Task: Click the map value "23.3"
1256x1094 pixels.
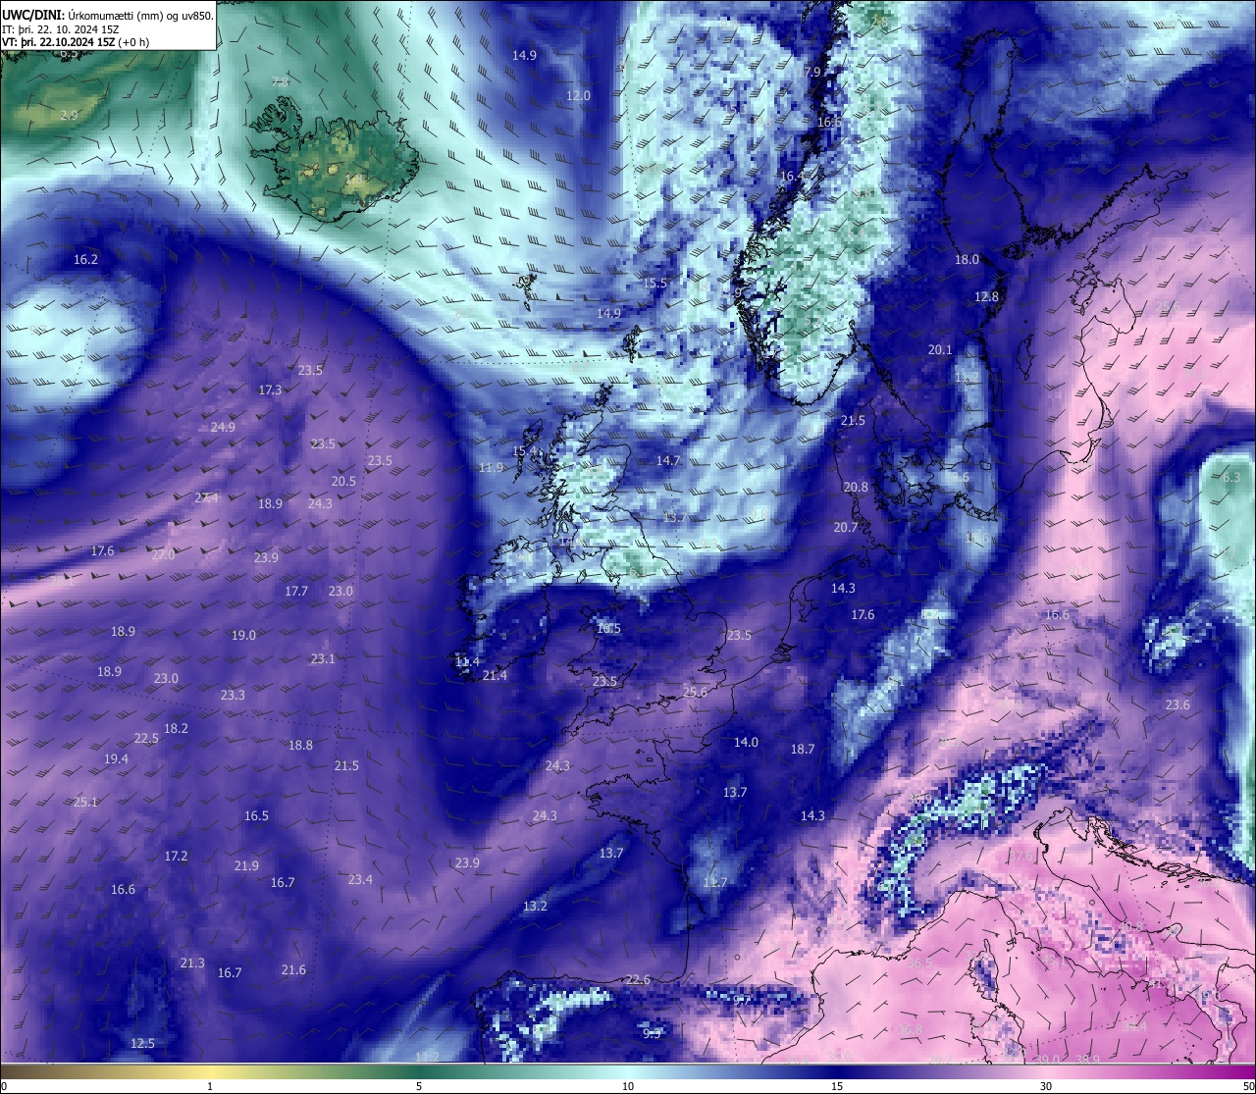Action: (233, 695)
